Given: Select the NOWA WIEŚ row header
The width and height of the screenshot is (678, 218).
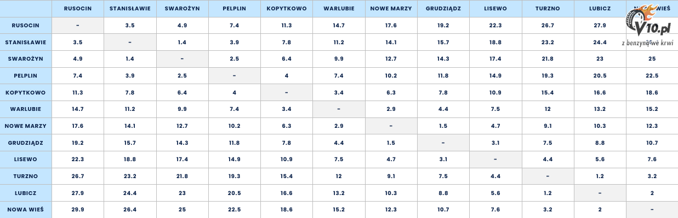Looking at the screenshot, I should point(26,209).
